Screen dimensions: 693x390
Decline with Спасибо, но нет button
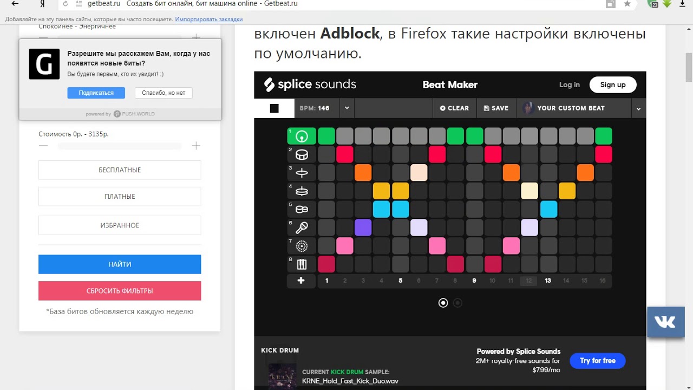164,93
